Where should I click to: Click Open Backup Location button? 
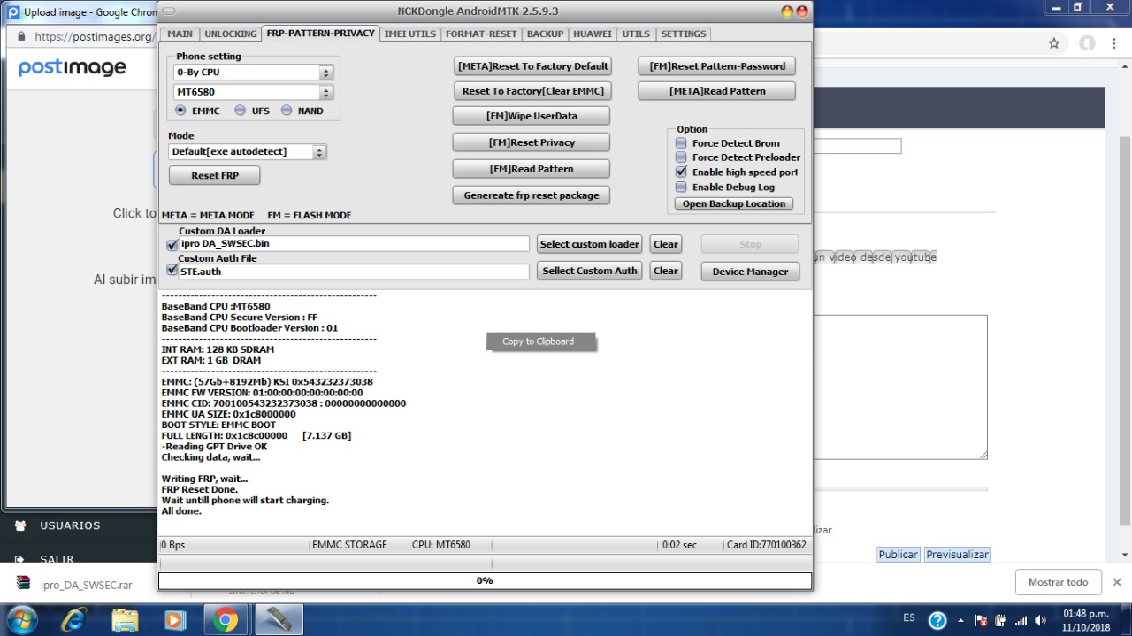click(x=734, y=203)
